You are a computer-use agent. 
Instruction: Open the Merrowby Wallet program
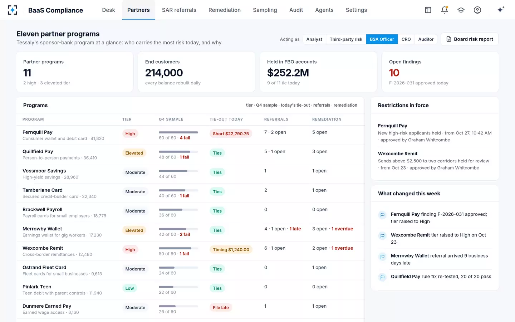190,232
